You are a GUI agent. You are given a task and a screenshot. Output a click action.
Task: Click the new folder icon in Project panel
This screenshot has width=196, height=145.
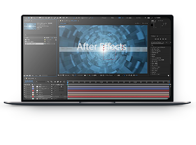[x=27, y=76]
